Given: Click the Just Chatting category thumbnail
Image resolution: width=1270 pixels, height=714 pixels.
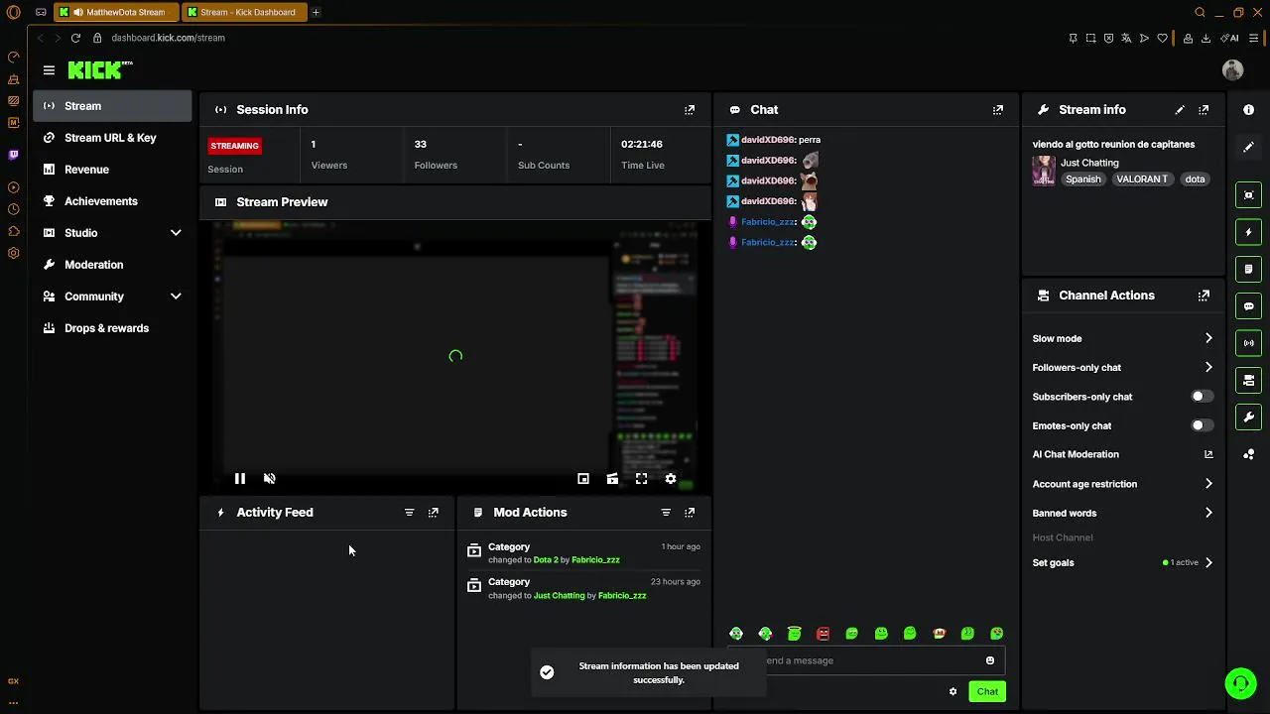Looking at the screenshot, I should tap(1044, 171).
